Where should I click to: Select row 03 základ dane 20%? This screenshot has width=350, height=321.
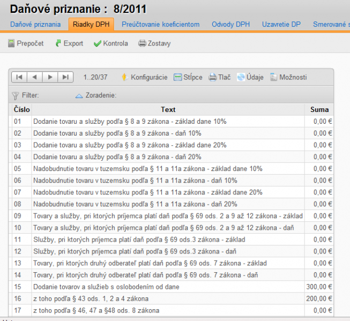171,145
